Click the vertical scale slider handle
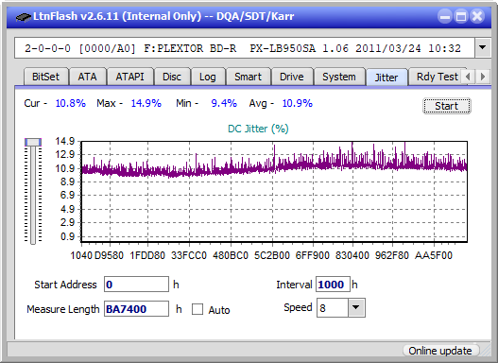The width and height of the screenshot is (498, 363). 33,142
